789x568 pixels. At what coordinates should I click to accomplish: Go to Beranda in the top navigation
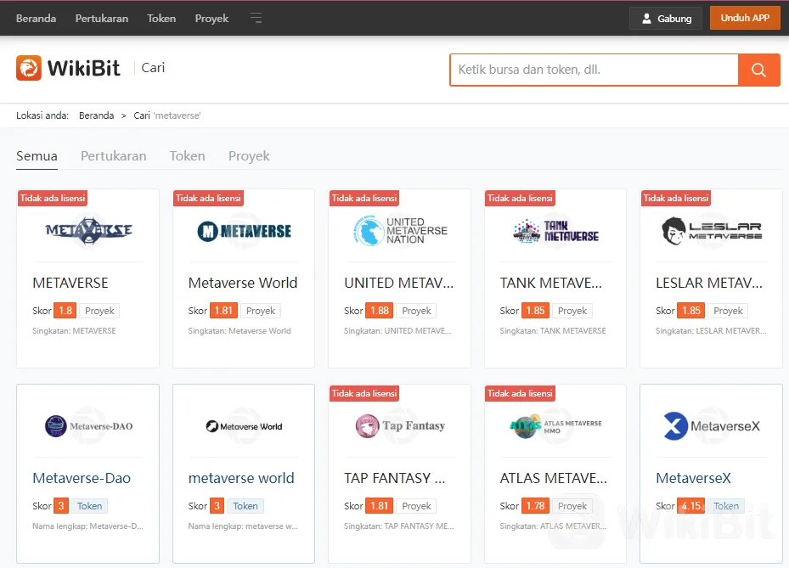click(37, 19)
